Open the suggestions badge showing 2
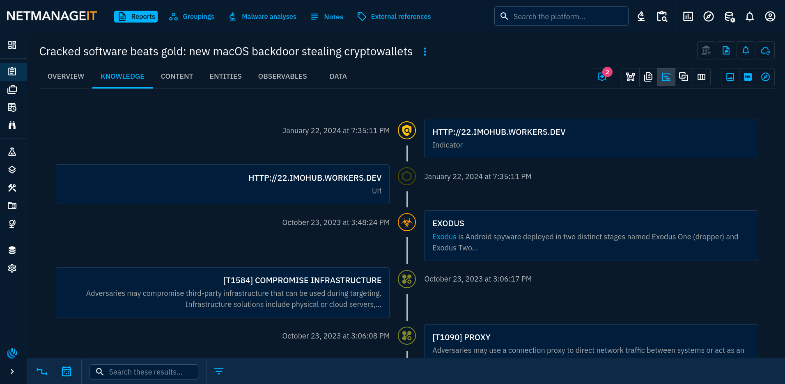This screenshot has width=785, height=384. pyautogui.click(x=602, y=77)
